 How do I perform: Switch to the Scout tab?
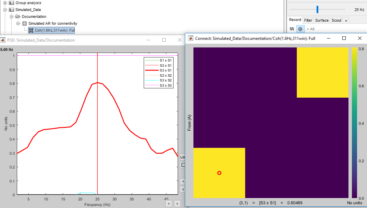coord(336,20)
